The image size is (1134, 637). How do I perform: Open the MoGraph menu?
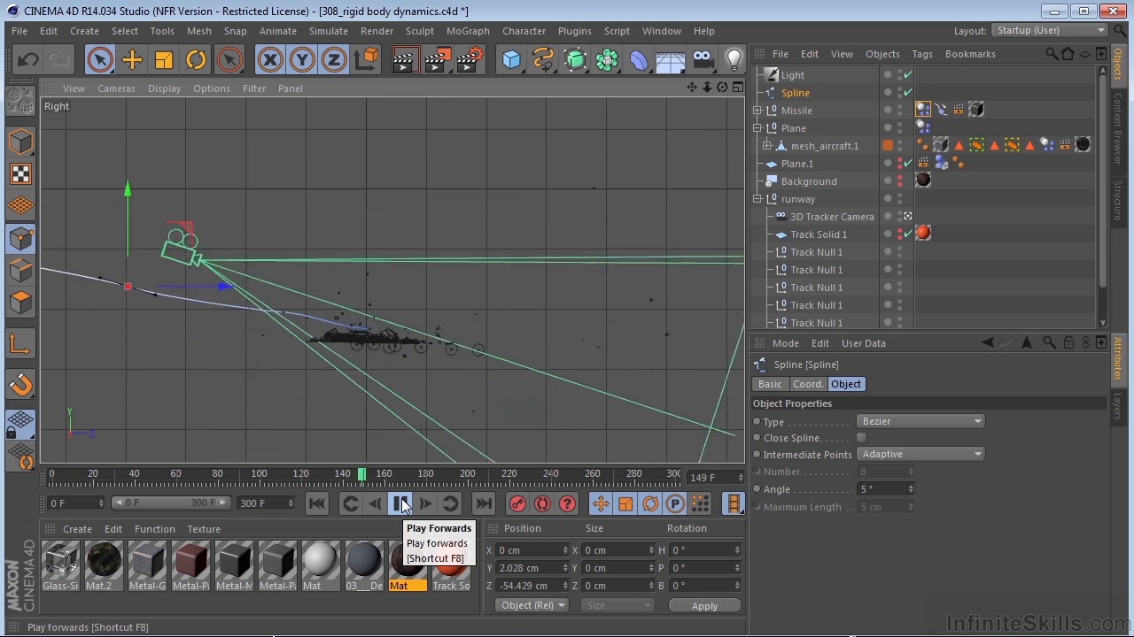click(x=468, y=31)
